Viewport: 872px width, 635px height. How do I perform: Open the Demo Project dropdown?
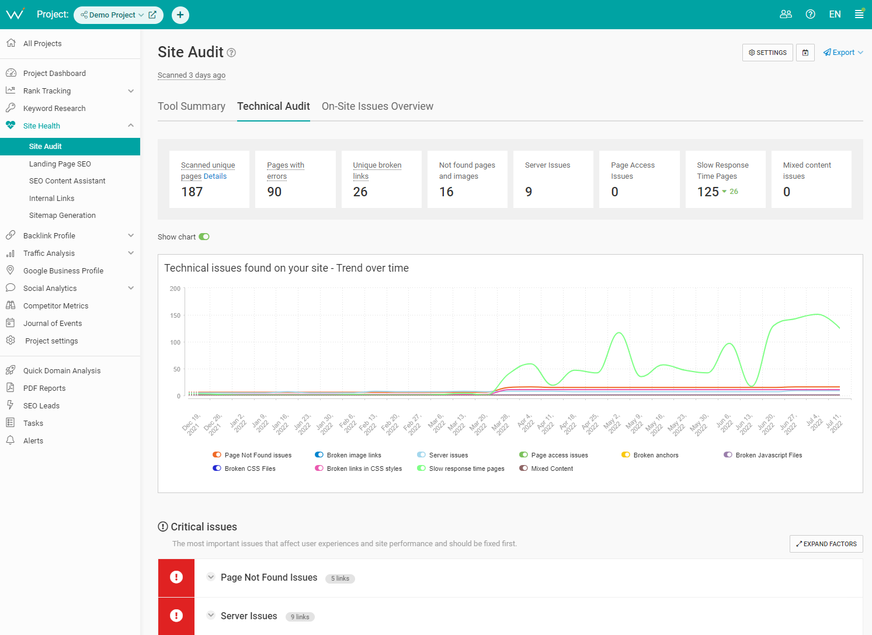click(x=113, y=15)
